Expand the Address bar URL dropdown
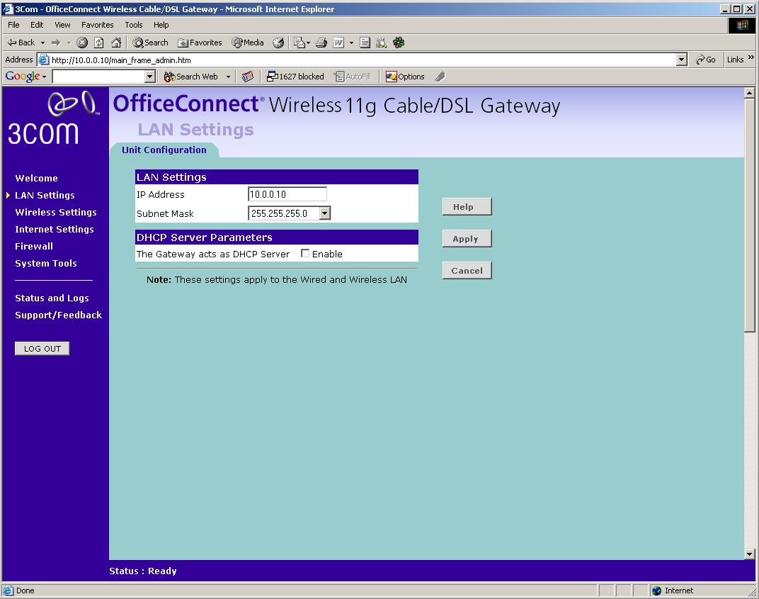 (x=682, y=60)
